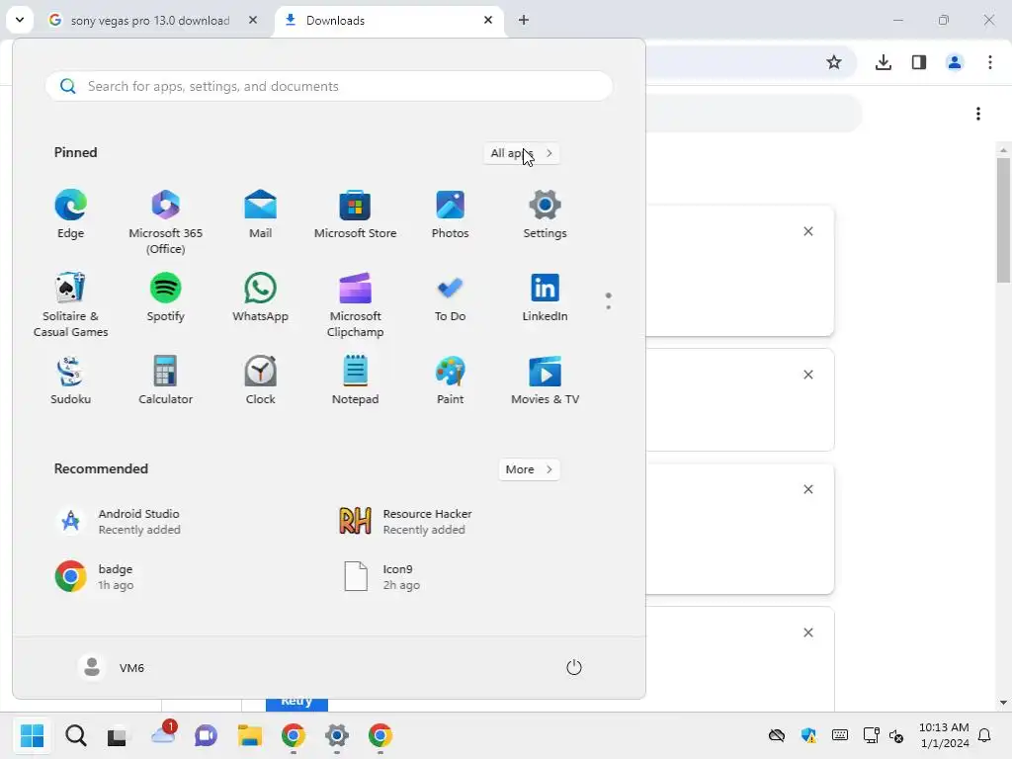Open the muted volume tray icon
Image resolution: width=1012 pixels, height=759 pixels.
896,735
